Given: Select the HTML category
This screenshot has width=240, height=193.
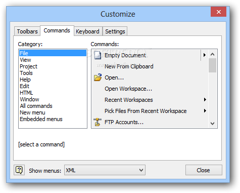Looking at the screenshot, I should pyautogui.click(x=53, y=93).
